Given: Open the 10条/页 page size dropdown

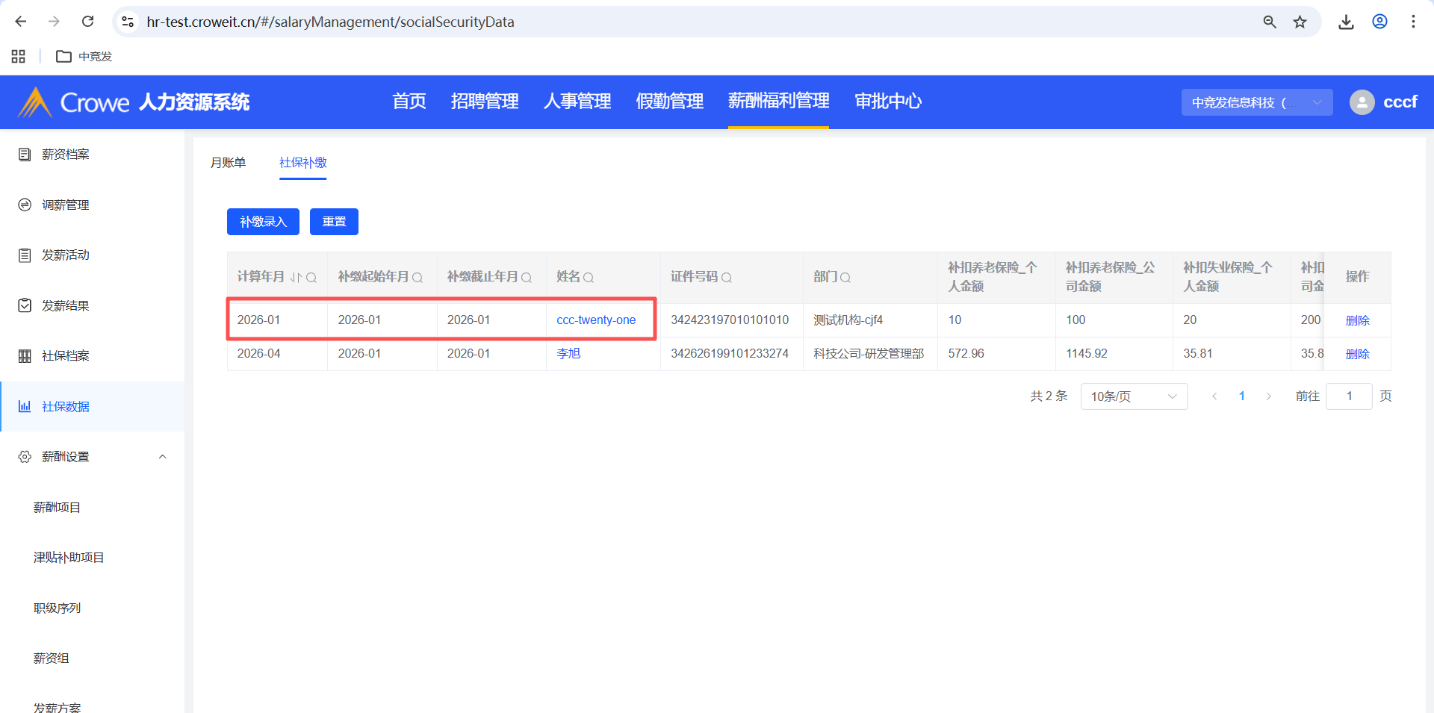Looking at the screenshot, I should (1134, 396).
